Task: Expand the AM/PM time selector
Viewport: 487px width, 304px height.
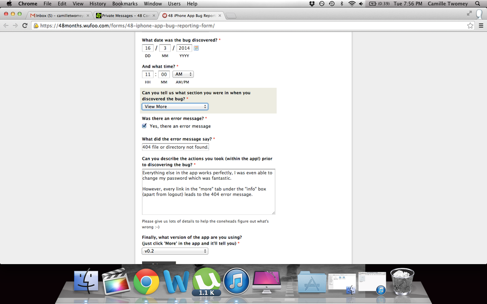Action: (x=183, y=74)
